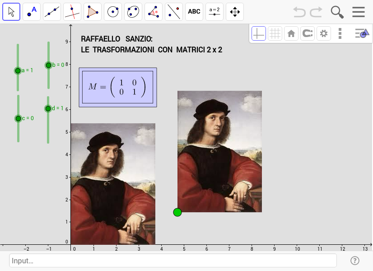
Task: Select the Angle tool
Action: click(x=154, y=12)
